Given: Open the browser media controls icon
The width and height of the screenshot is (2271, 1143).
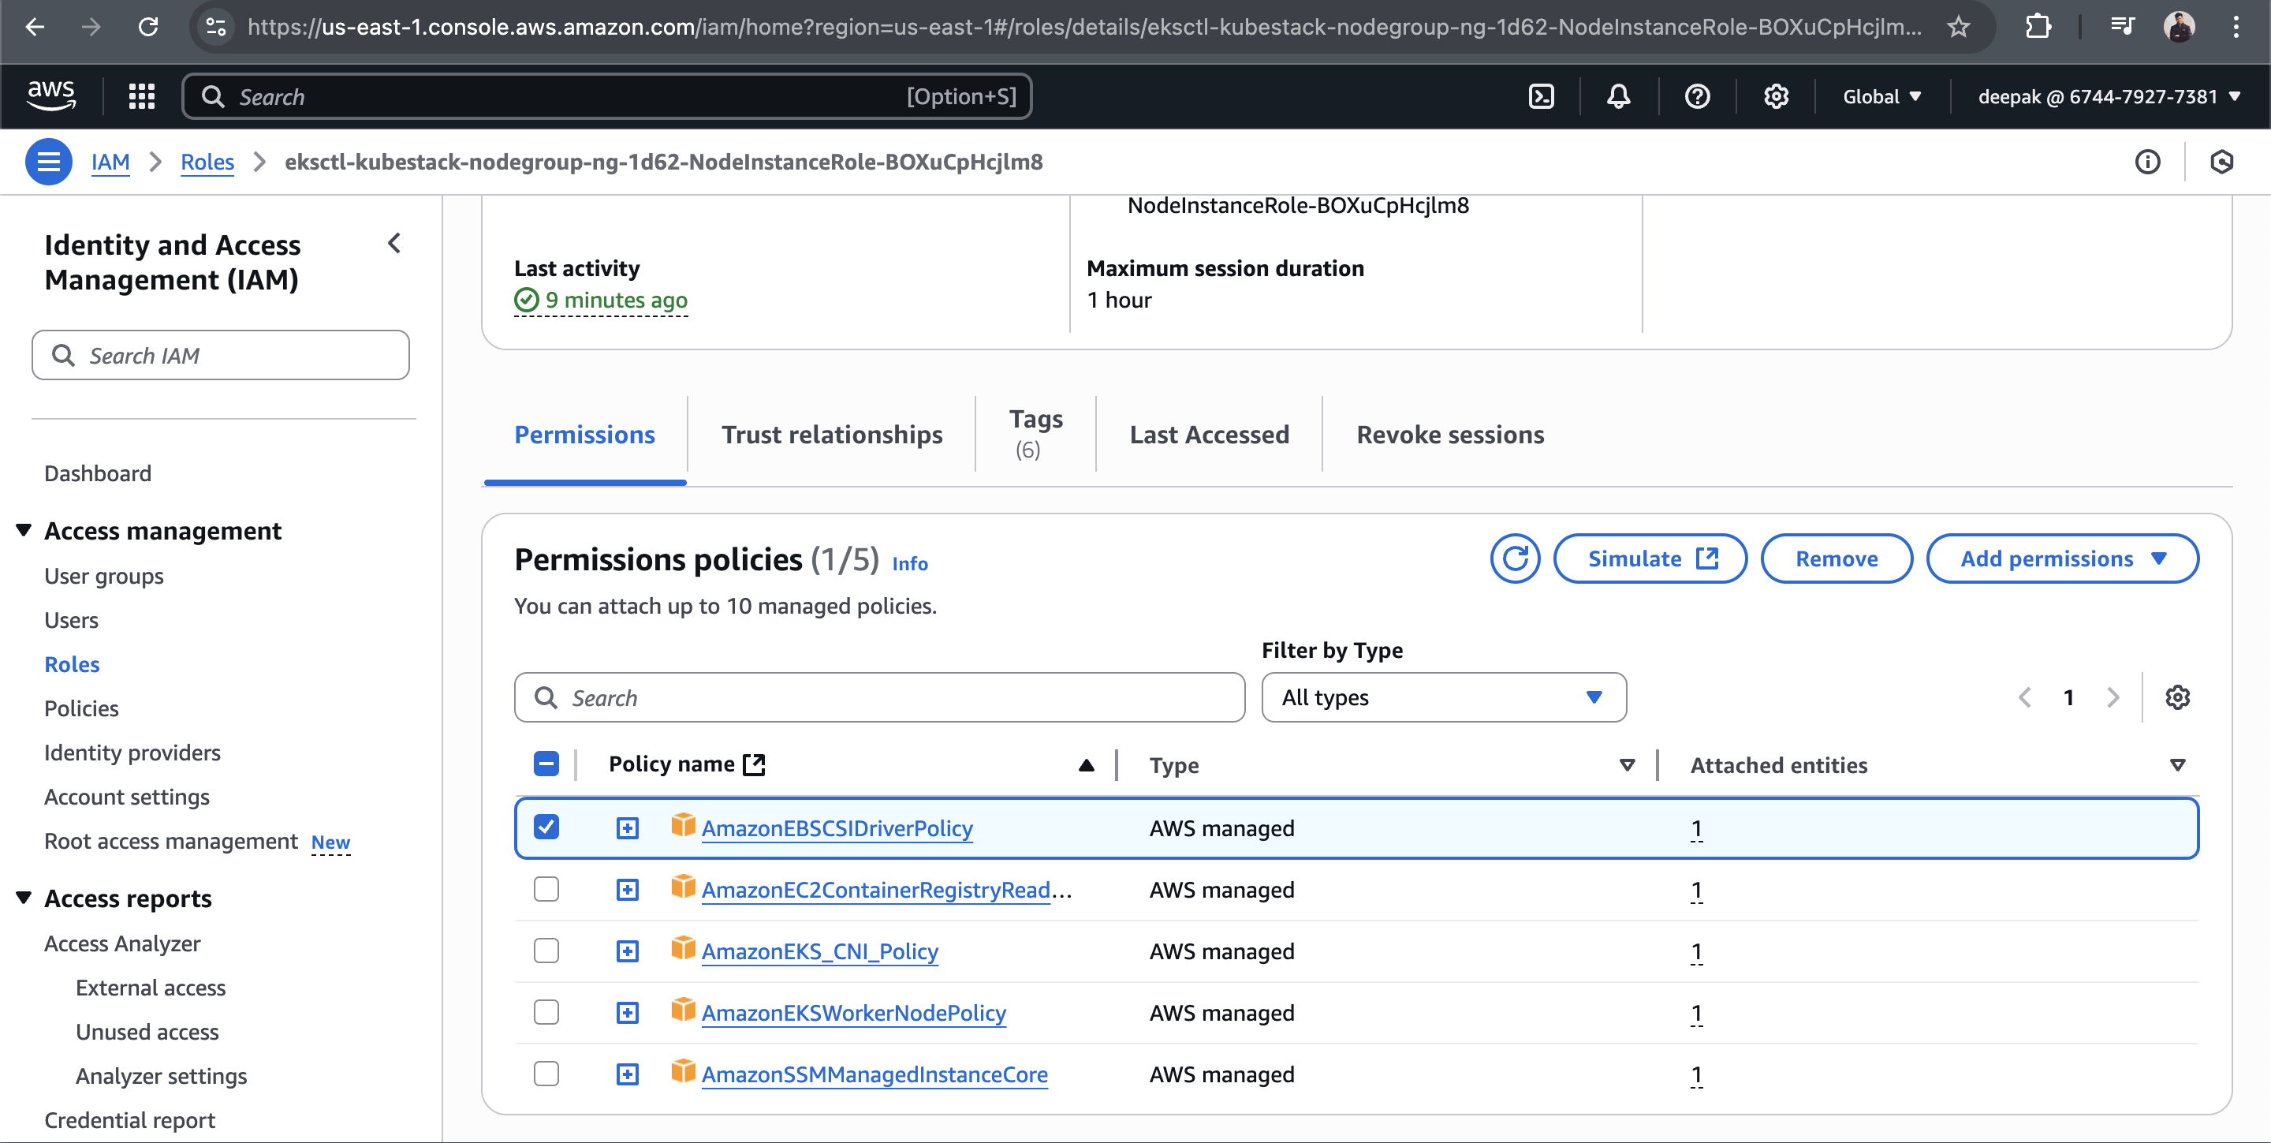Looking at the screenshot, I should 2122,28.
